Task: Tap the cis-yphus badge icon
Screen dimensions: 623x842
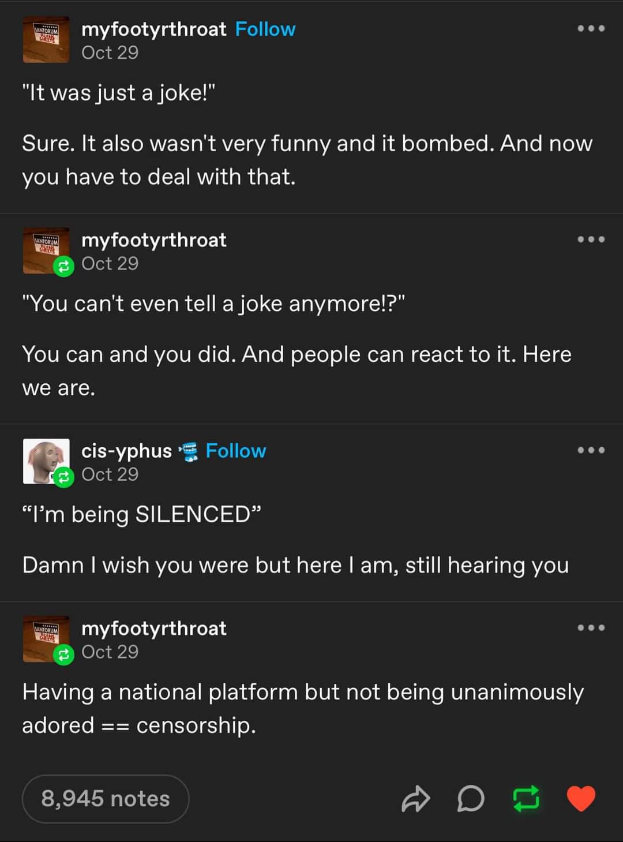Action: (189, 451)
